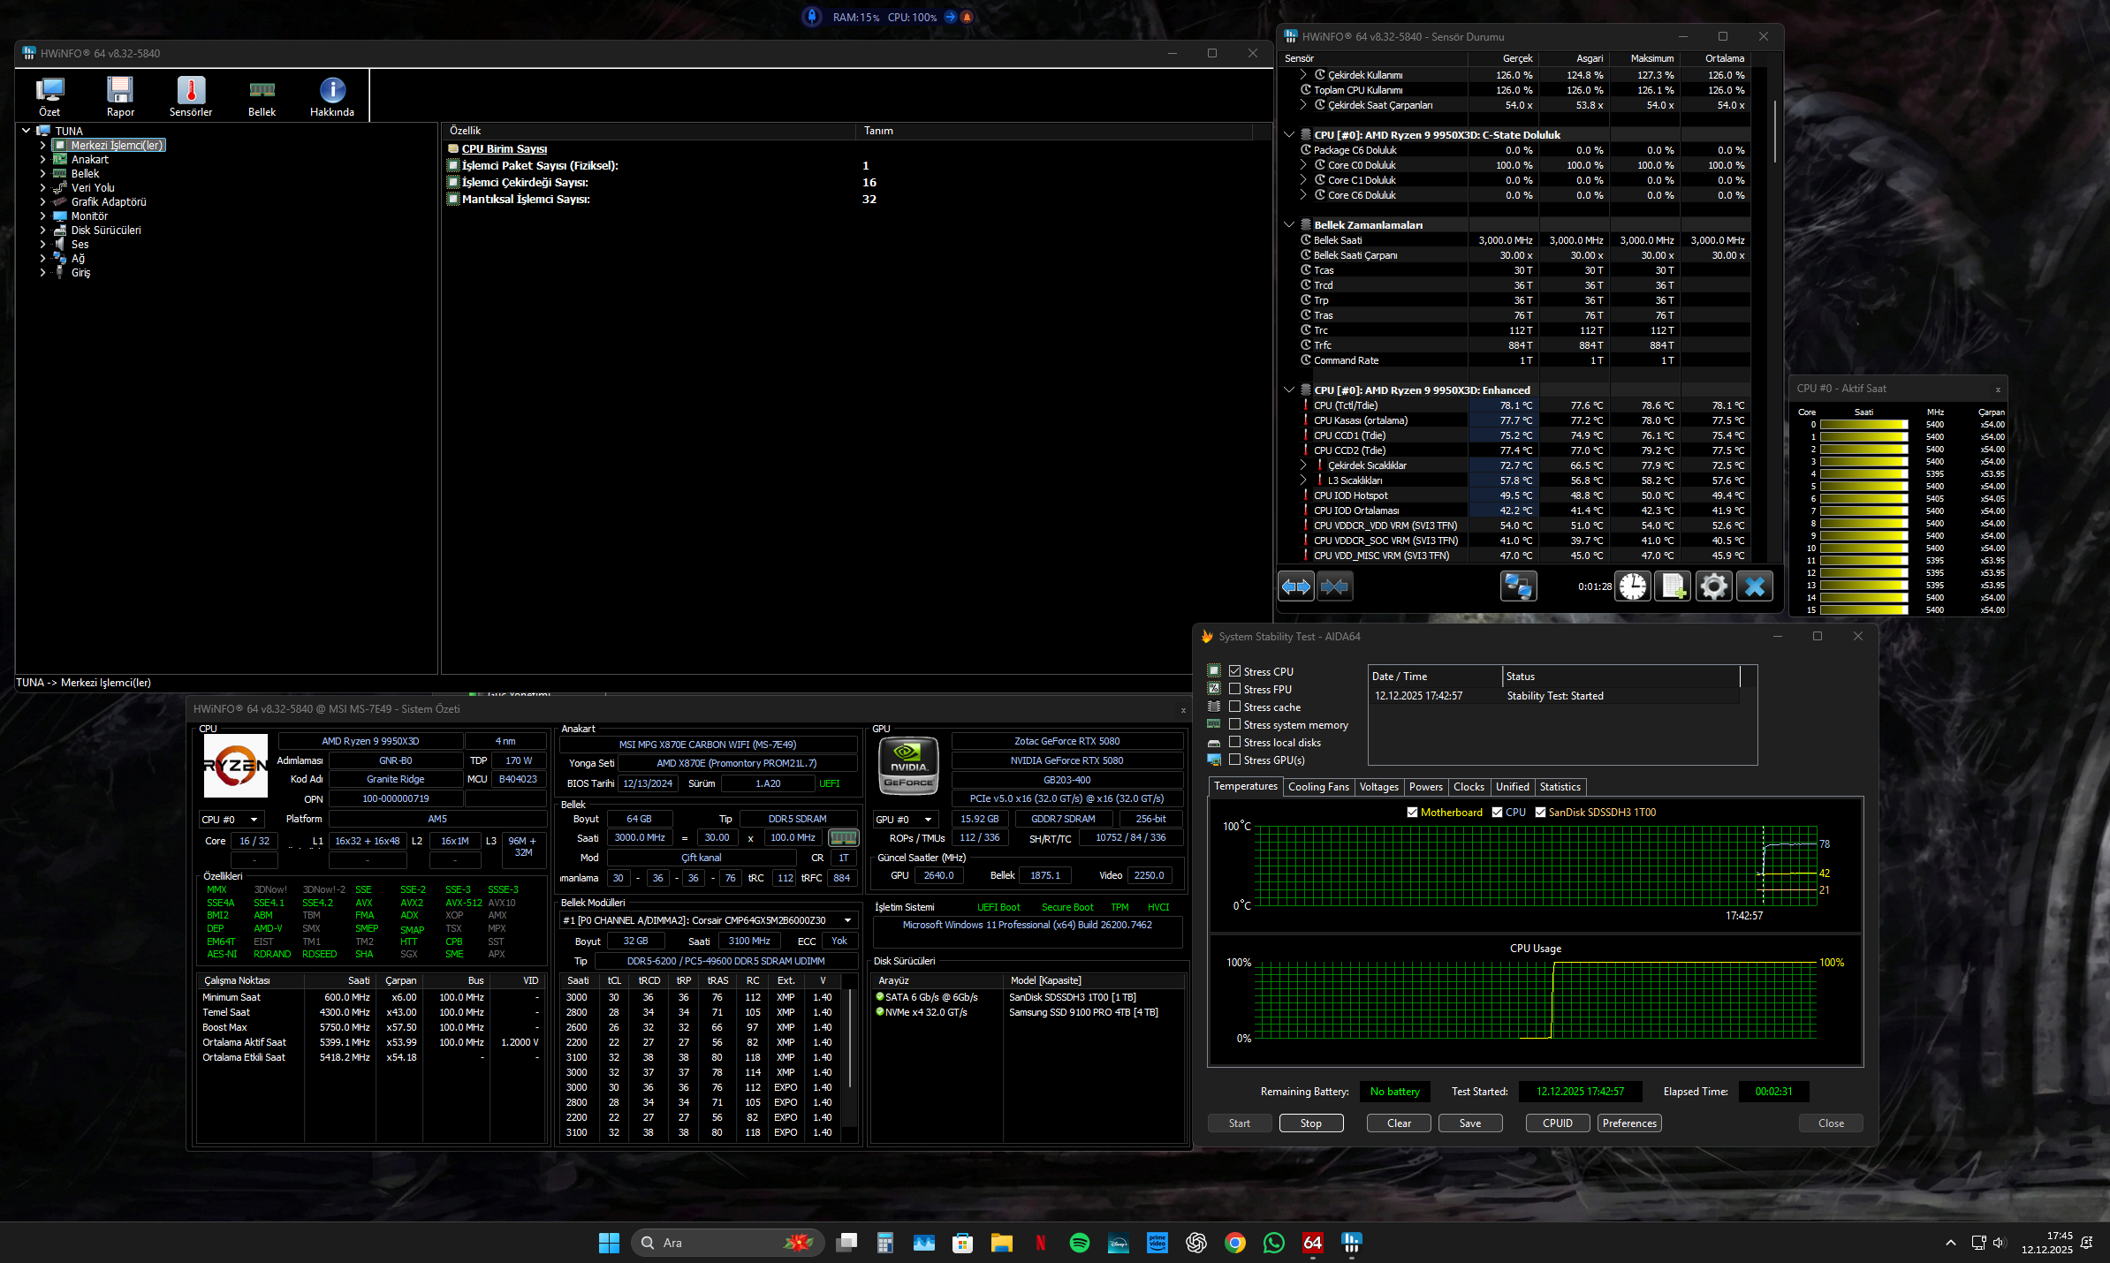Viewport: 2110px width, 1263px height.
Task: Open the Bellek memory toolbar icon
Action: pyautogui.click(x=262, y=95)
